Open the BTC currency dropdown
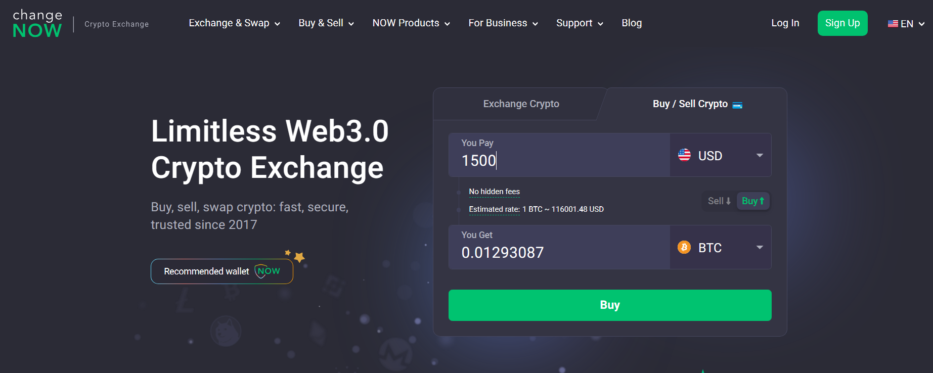Image resolution: width=933 pixels, height=373 pixels. coord(721,247)
